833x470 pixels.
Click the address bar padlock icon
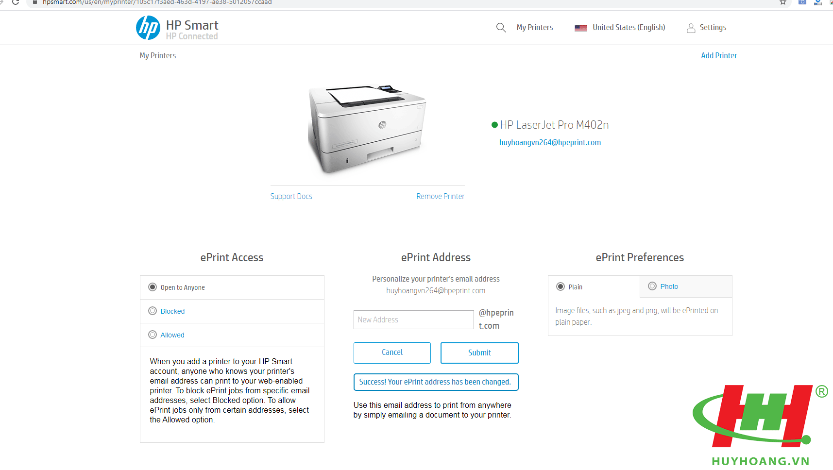click(35, 2)
